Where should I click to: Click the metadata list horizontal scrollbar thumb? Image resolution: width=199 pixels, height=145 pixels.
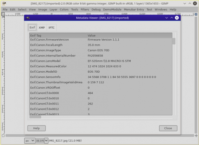[35, 117]
